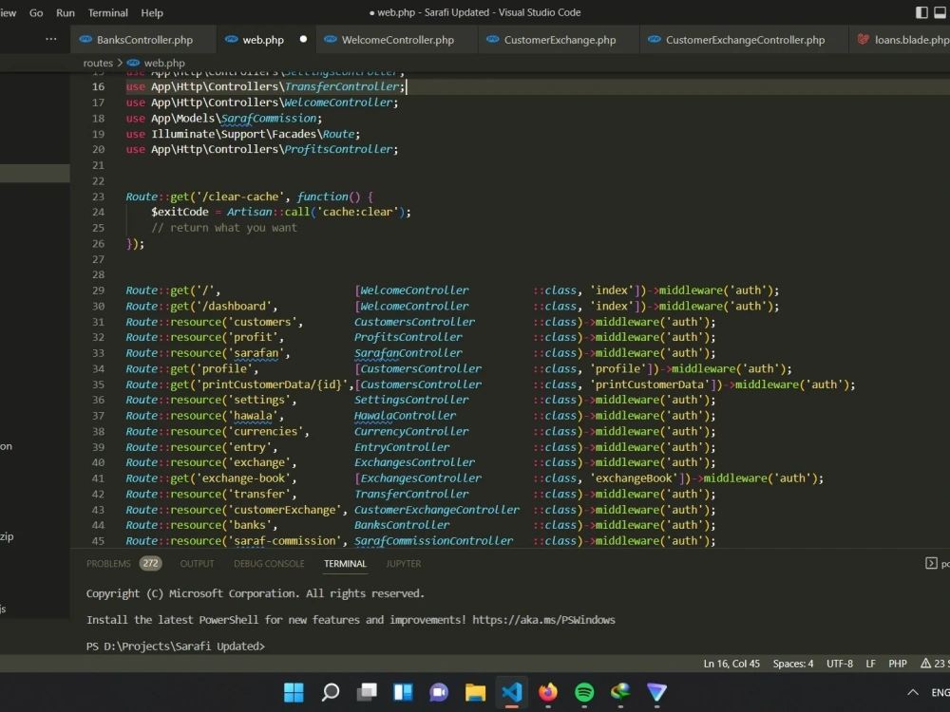
Task: Click routes breadcrumb folder
Action: pos(98,63)
